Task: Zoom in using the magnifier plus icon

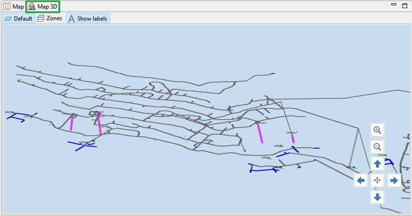Action: point(377,130)
